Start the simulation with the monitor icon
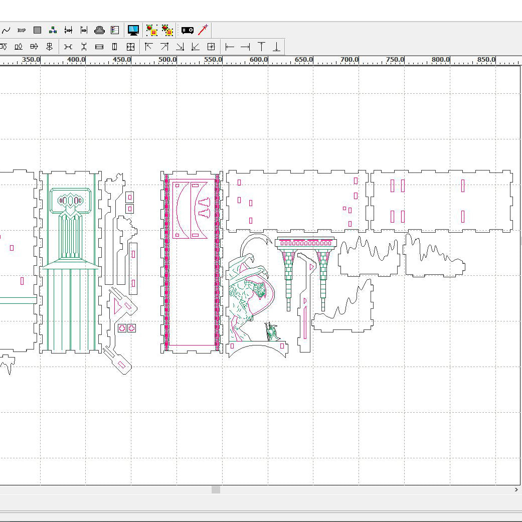This screenshot has width=522, height=522. point(133,30)
